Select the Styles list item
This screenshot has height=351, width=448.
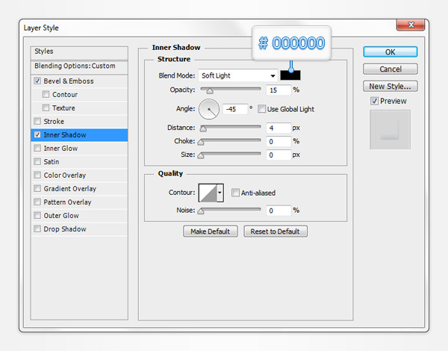79,52
